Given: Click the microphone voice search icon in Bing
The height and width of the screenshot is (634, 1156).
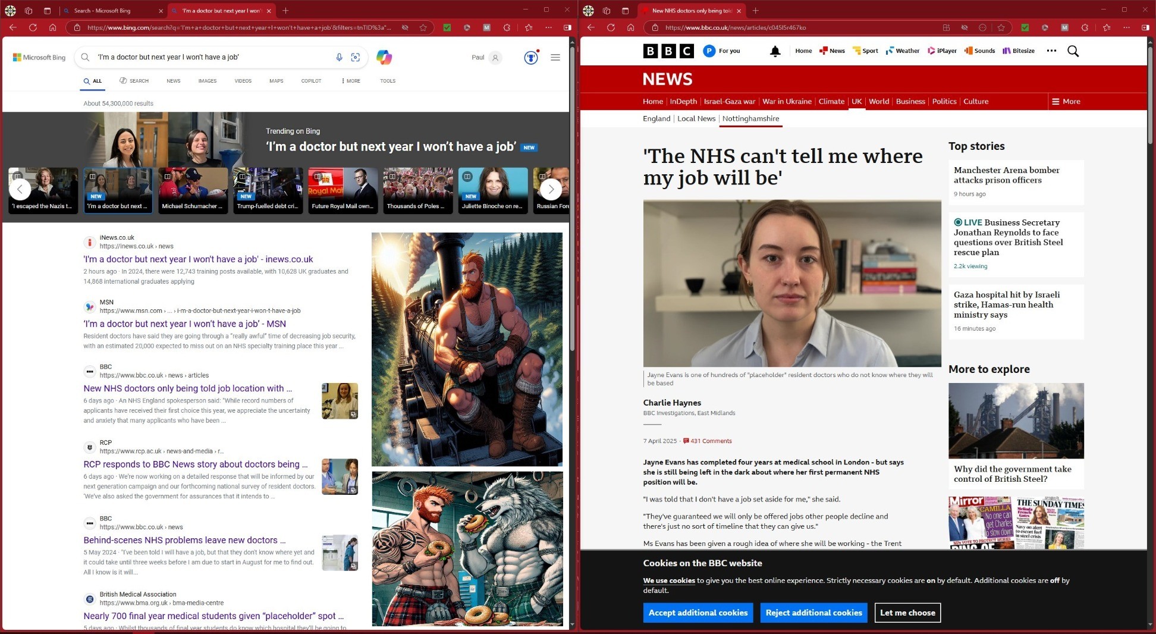Looking at the screenshot, I should click(x=339, y=57).
